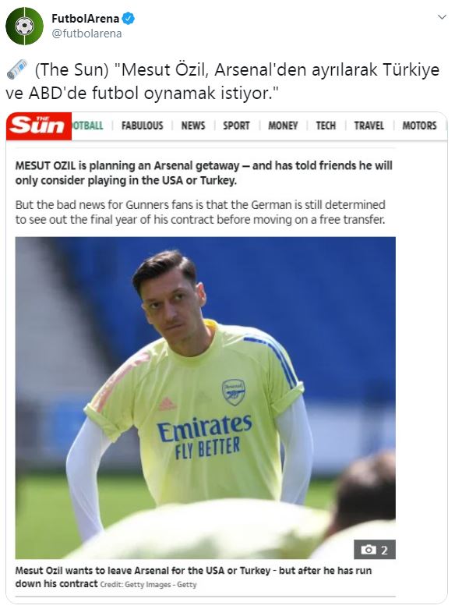This screenshot has width=455, height=609.
Task: Click the FutbolArena football profile avatar
Action: tap(24, 26)
